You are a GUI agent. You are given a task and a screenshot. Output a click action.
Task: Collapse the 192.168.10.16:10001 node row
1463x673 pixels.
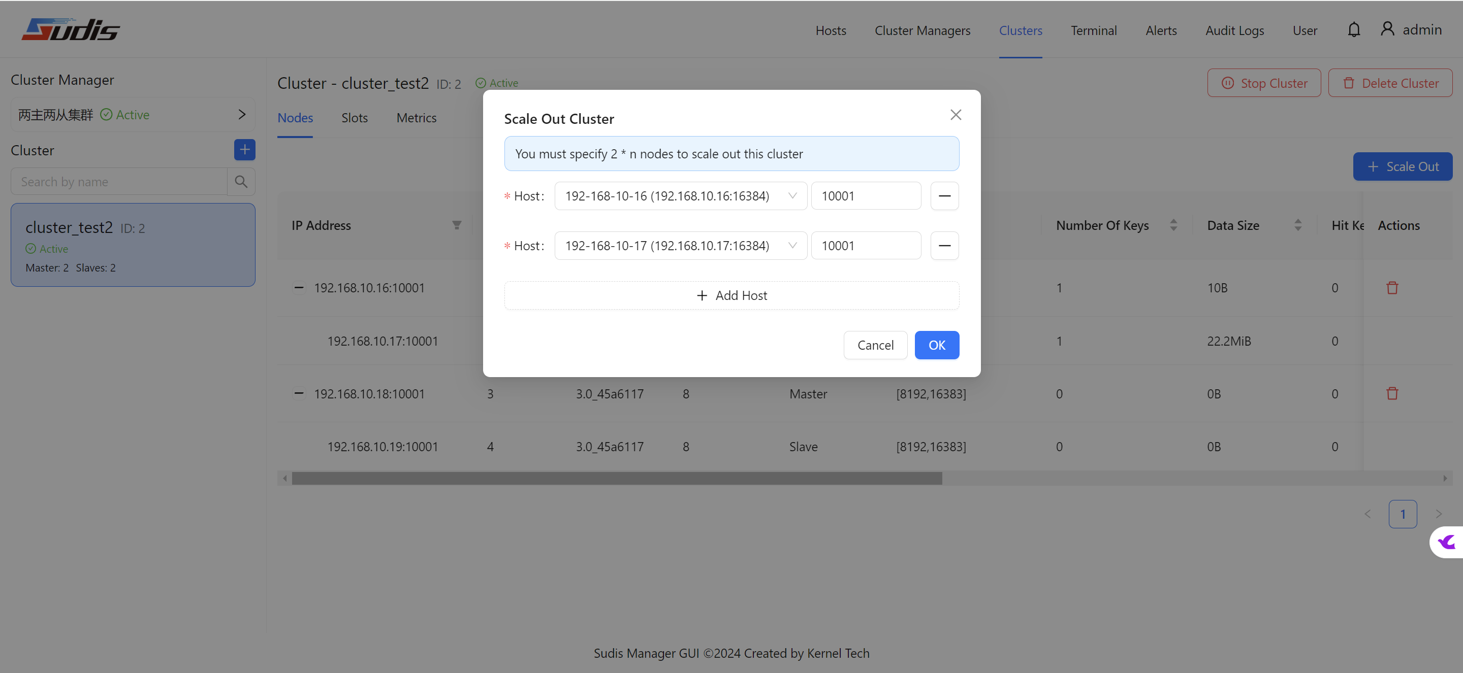[x=298, y=288]
